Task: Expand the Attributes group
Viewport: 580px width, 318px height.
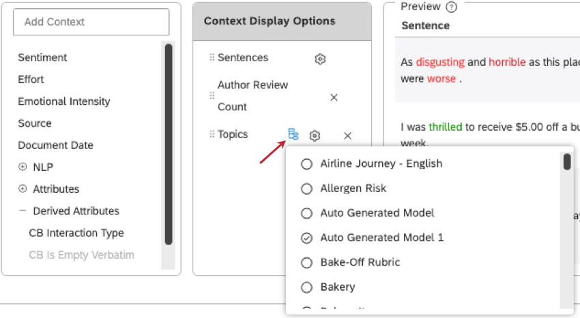Action: coord(23,189)
